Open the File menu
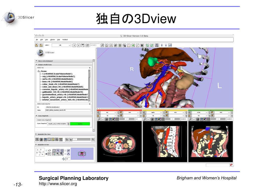 pyautogui.click(x=37, y=40)
